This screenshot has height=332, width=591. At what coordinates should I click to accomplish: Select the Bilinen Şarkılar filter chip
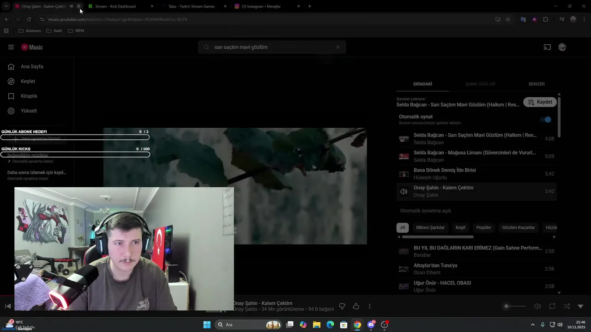click(430, 227)
